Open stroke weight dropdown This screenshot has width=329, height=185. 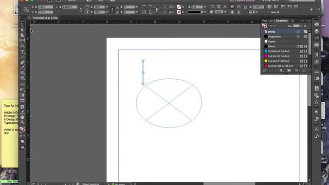click(x=205, y=7)
